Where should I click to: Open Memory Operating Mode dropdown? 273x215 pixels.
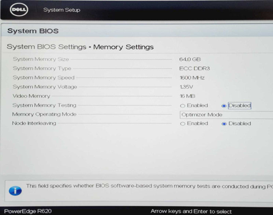[x=226, y=115]
